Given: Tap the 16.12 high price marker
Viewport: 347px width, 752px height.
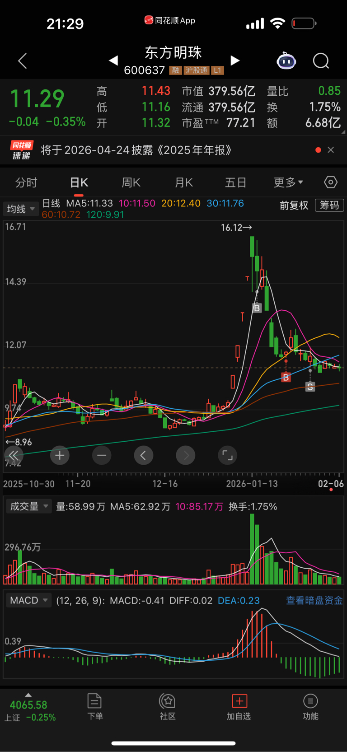Looking at the screenshot, I should click(236, 228).
